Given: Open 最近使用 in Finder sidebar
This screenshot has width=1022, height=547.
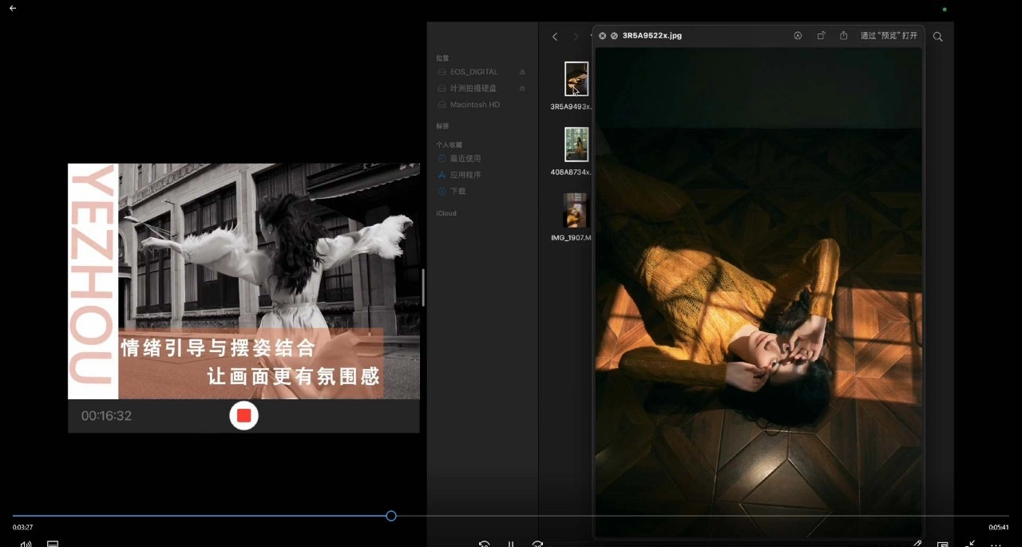Looking at the screenshot, I should point(465,159).
